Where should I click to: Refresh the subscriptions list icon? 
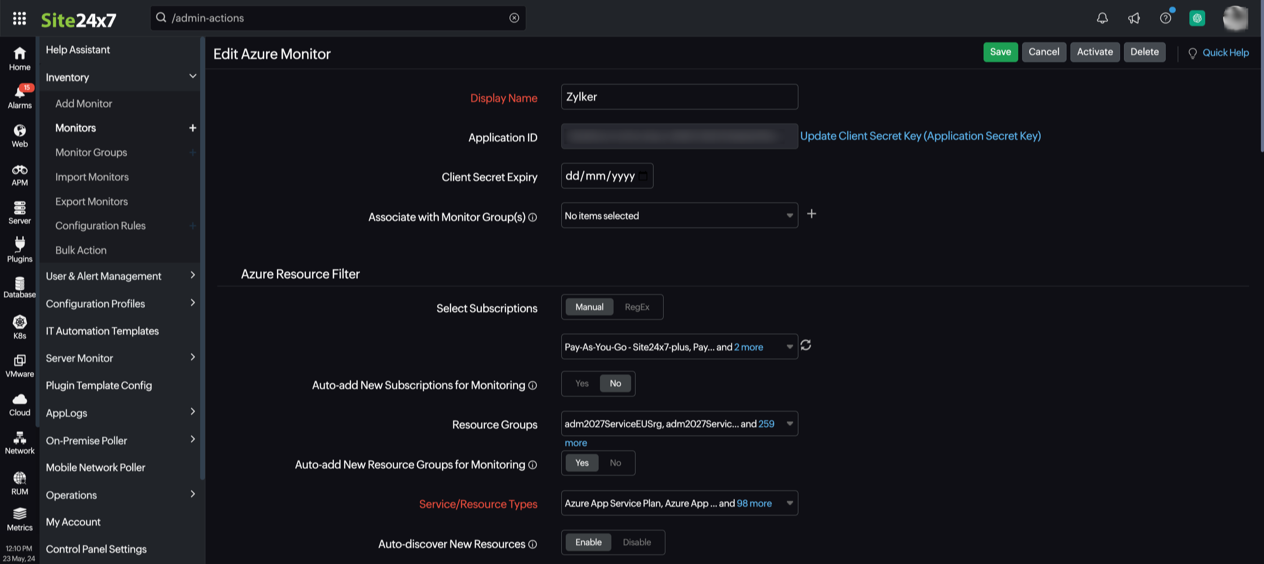[806, 345]
